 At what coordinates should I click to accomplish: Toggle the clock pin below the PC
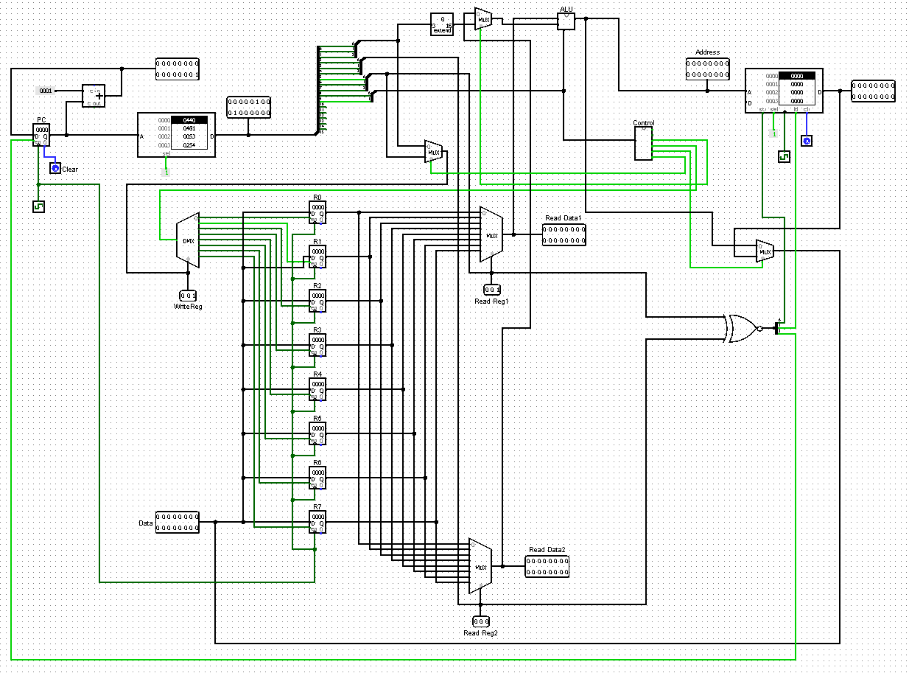[x=39, y=207]
